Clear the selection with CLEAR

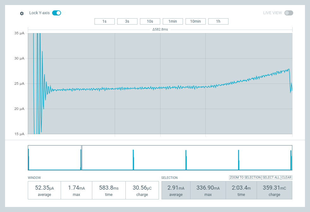click(x=286, y=178)
